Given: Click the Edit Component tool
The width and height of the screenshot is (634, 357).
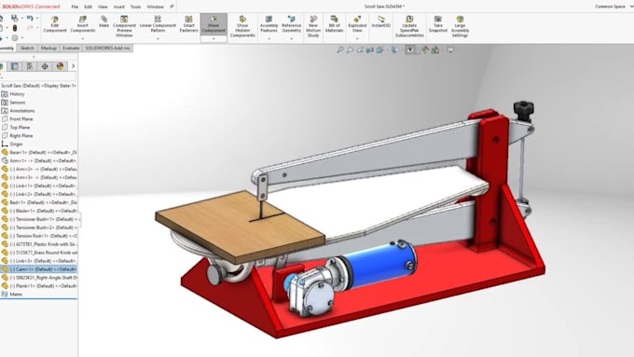Looking at the screenshot, I should click(55, 24).
